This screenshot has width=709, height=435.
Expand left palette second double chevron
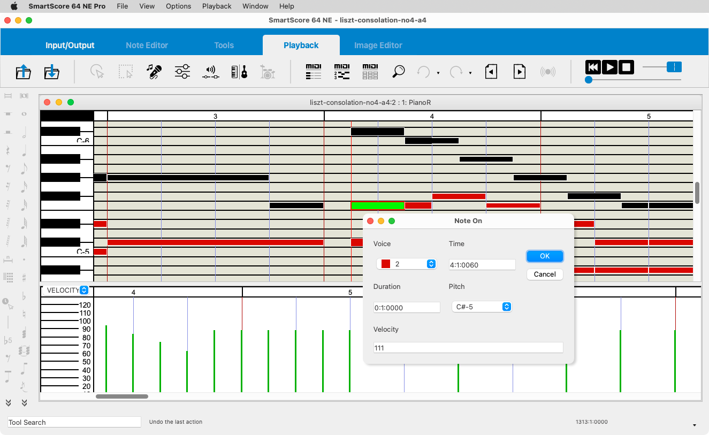click(x=24, y=402)
